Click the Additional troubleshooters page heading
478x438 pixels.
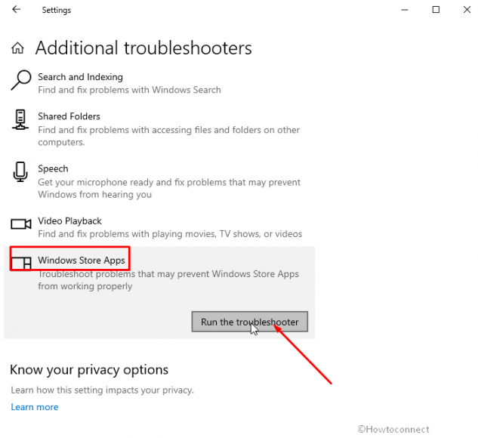143,48
